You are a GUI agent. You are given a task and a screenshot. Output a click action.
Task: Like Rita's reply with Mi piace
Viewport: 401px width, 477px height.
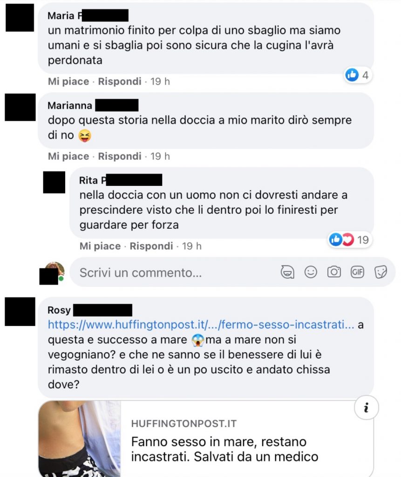tap(100, 246)
